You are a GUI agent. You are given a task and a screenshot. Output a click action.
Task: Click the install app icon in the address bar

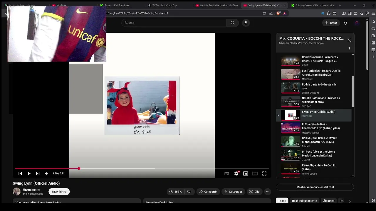tap(264, 13)
